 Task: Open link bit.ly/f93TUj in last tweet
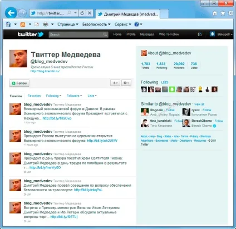coord(64,217)
